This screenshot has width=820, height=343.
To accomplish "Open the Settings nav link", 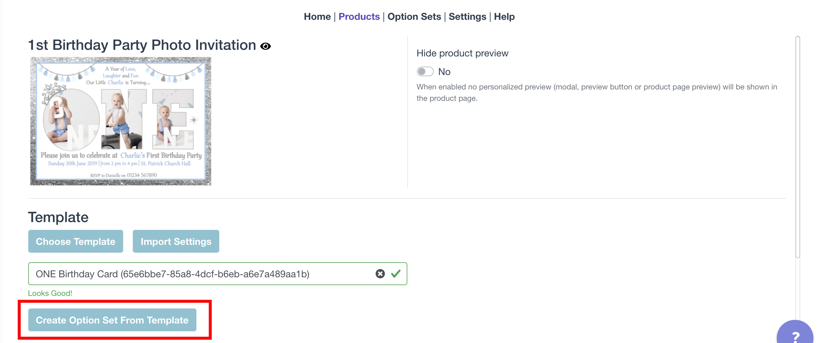I will click(x=467, y=17).
